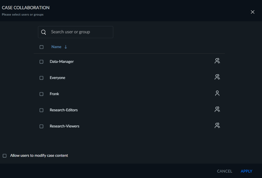The height and width of the screenshot is (178, 262).
Task: Click the Data-Manager name text
Action: click(62, 62)
